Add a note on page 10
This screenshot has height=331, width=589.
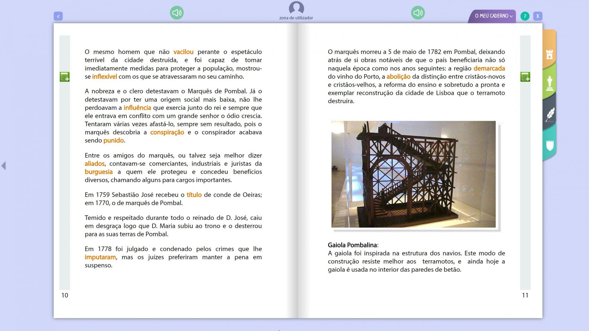tap(64, 77)
